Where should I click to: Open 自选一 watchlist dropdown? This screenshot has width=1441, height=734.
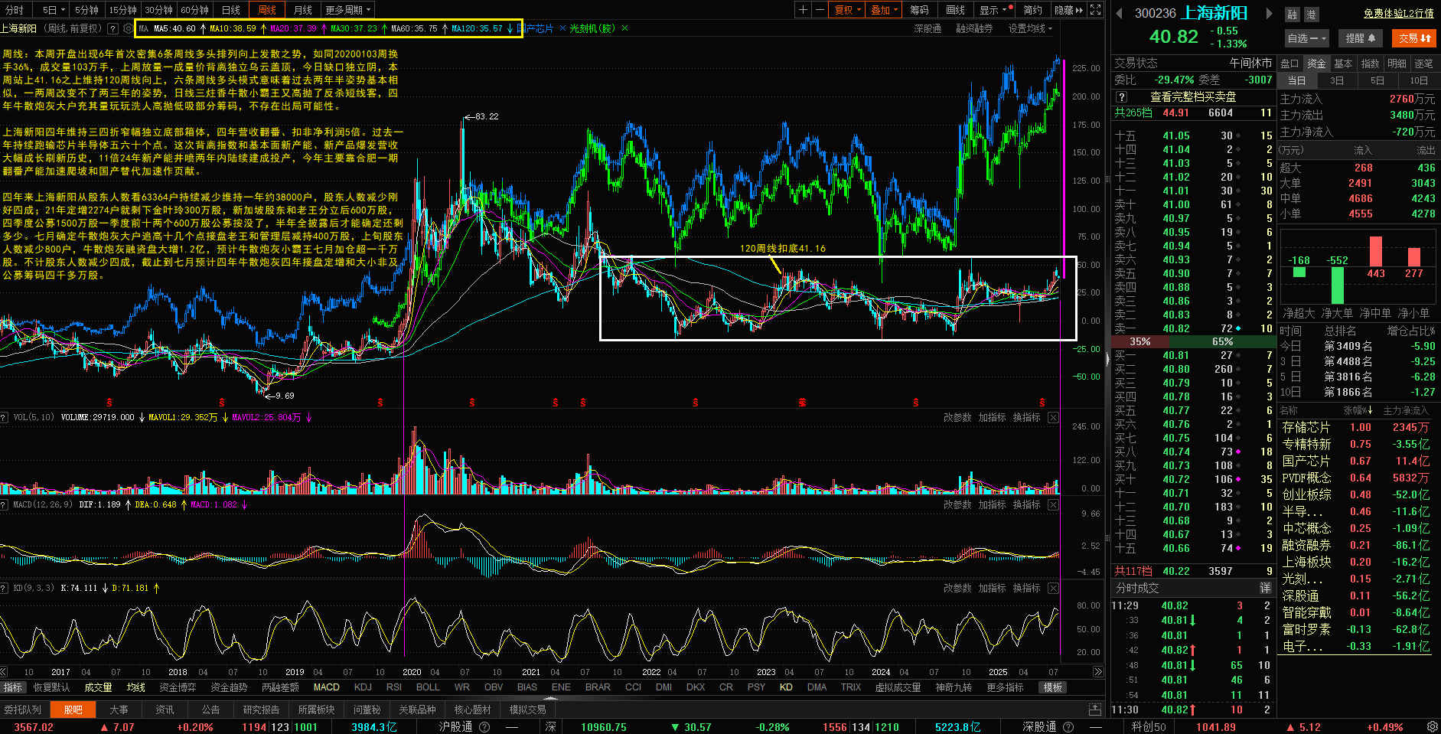pyautogui.click(x=1306, y=38)
